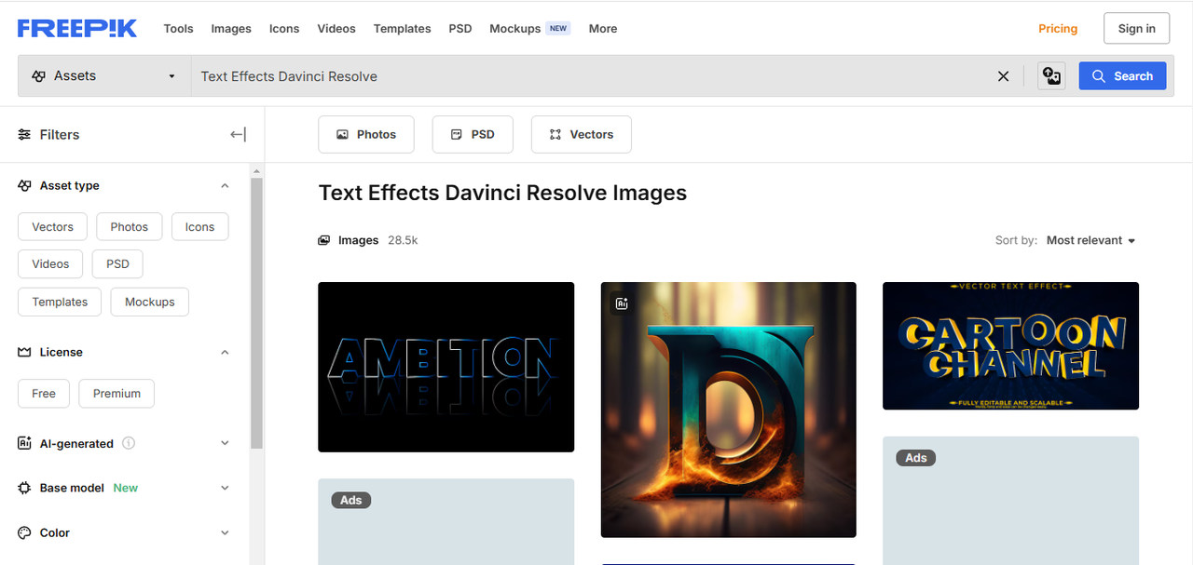Open the Assets category dropdown
This screenshot has height=565, width=1193.
pos(104,76)
